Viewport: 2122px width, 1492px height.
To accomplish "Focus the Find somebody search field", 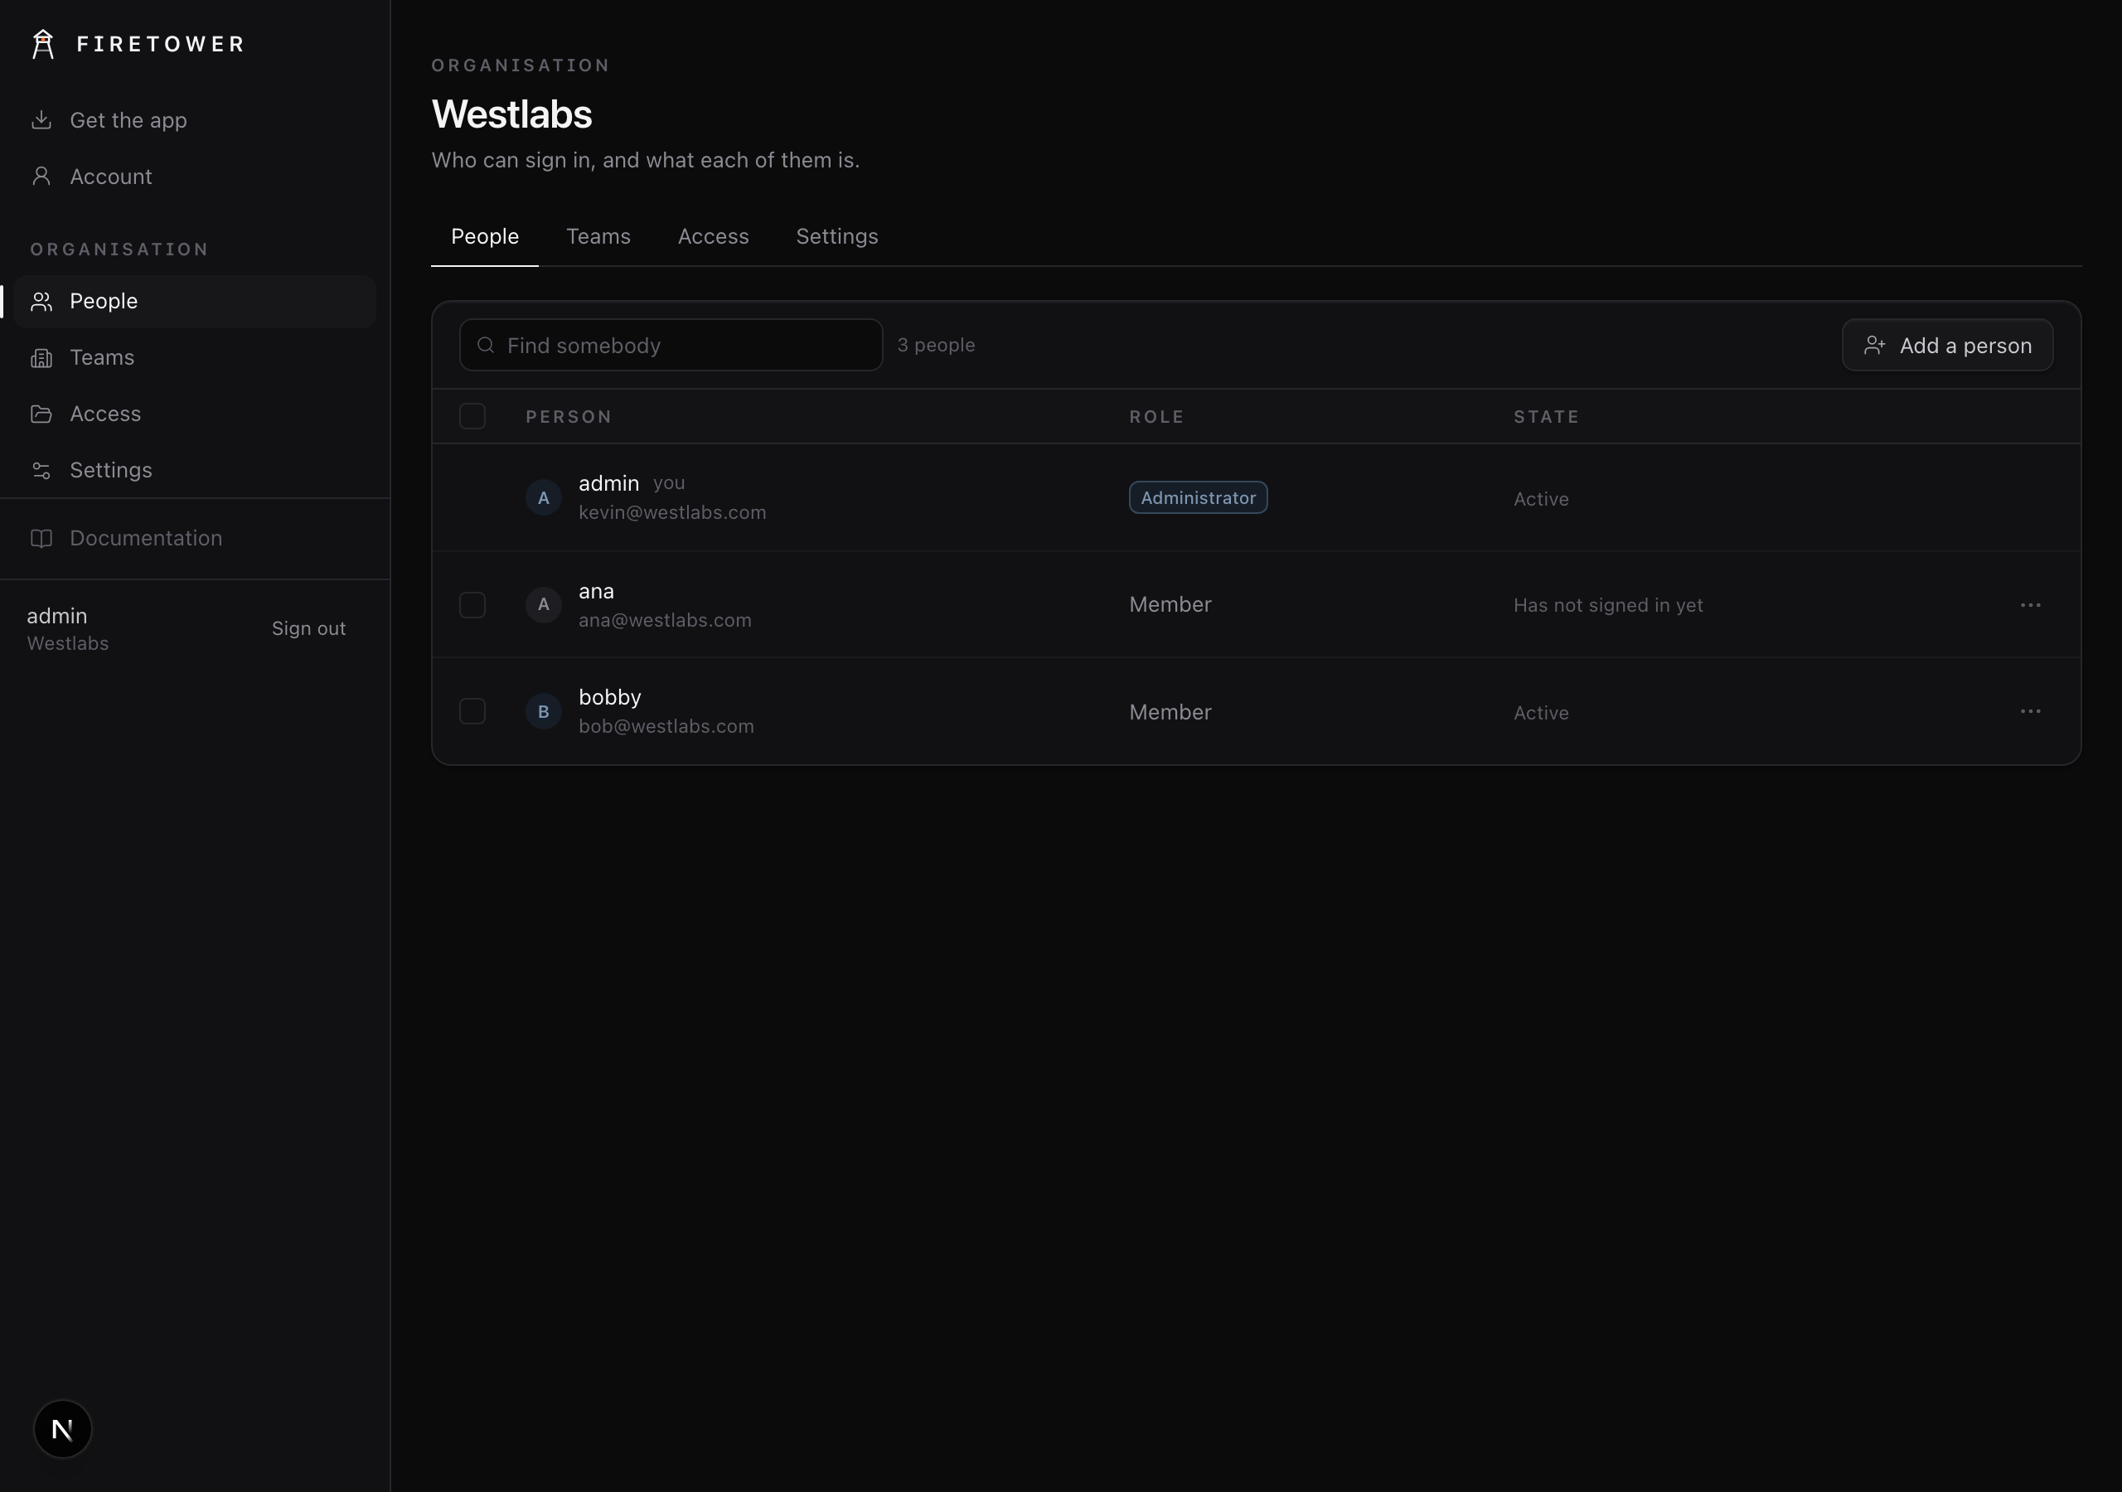I will click(671, 345).
